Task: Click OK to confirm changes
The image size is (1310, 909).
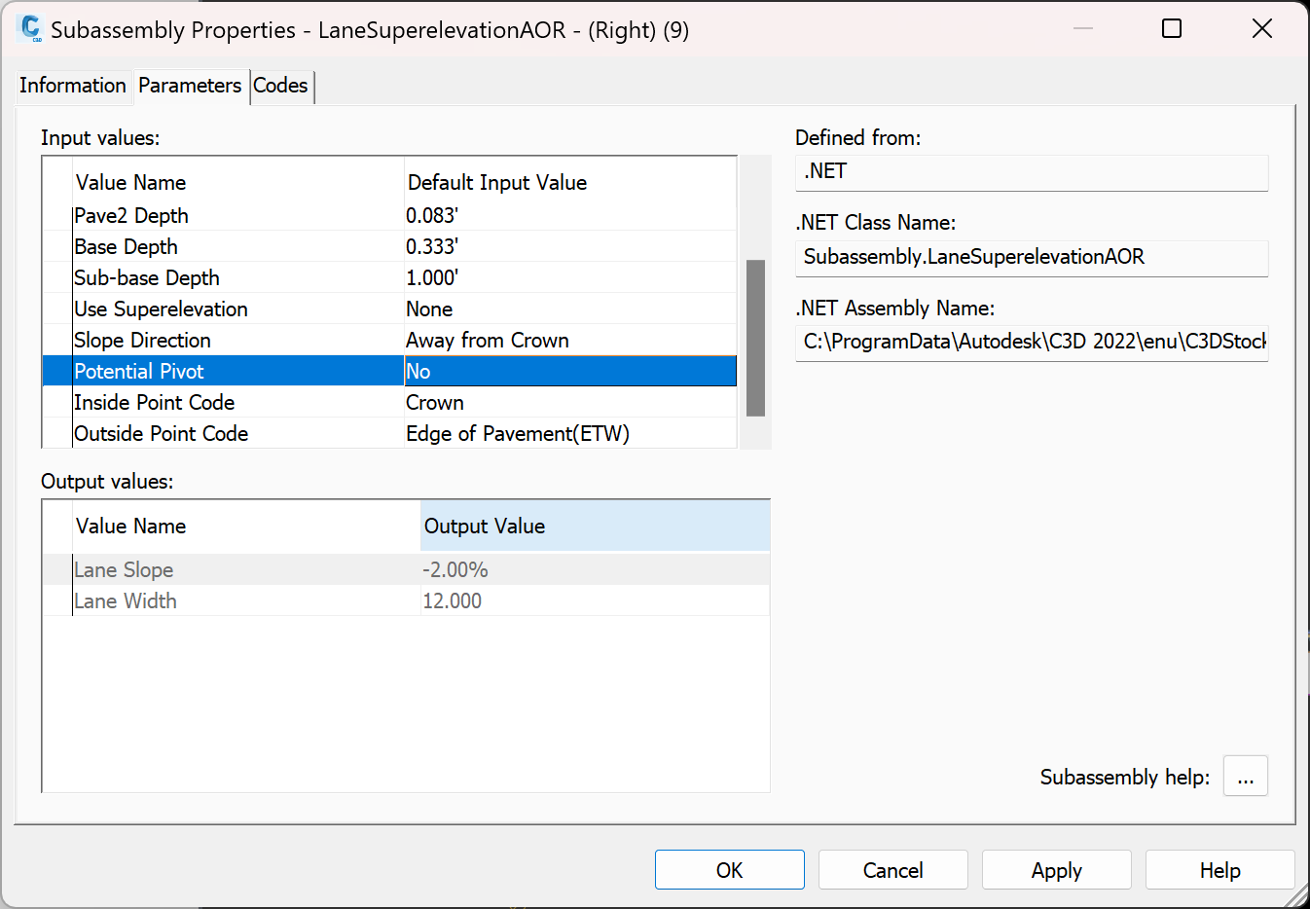Action: point(729,870)
